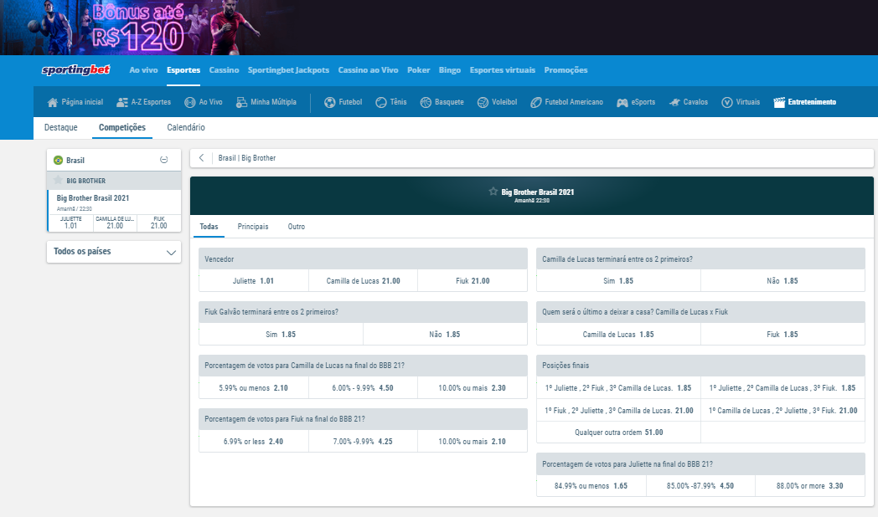
Task: Click the sportingbet logo
Action: tap(75, 70)
